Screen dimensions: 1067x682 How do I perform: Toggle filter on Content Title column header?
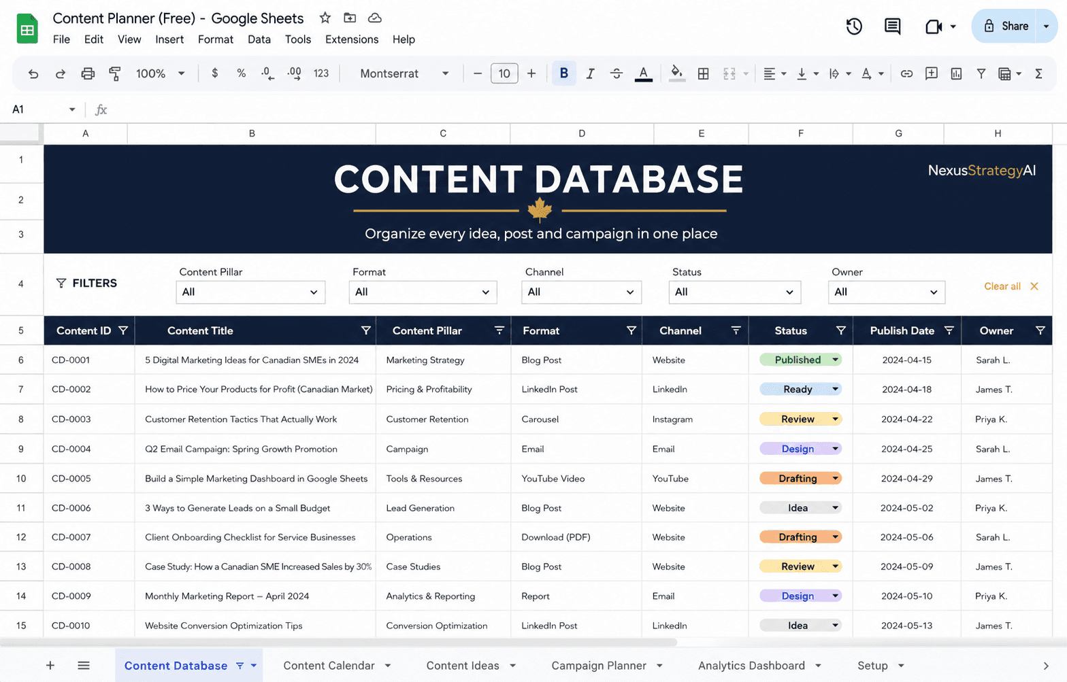pos(365,330)
